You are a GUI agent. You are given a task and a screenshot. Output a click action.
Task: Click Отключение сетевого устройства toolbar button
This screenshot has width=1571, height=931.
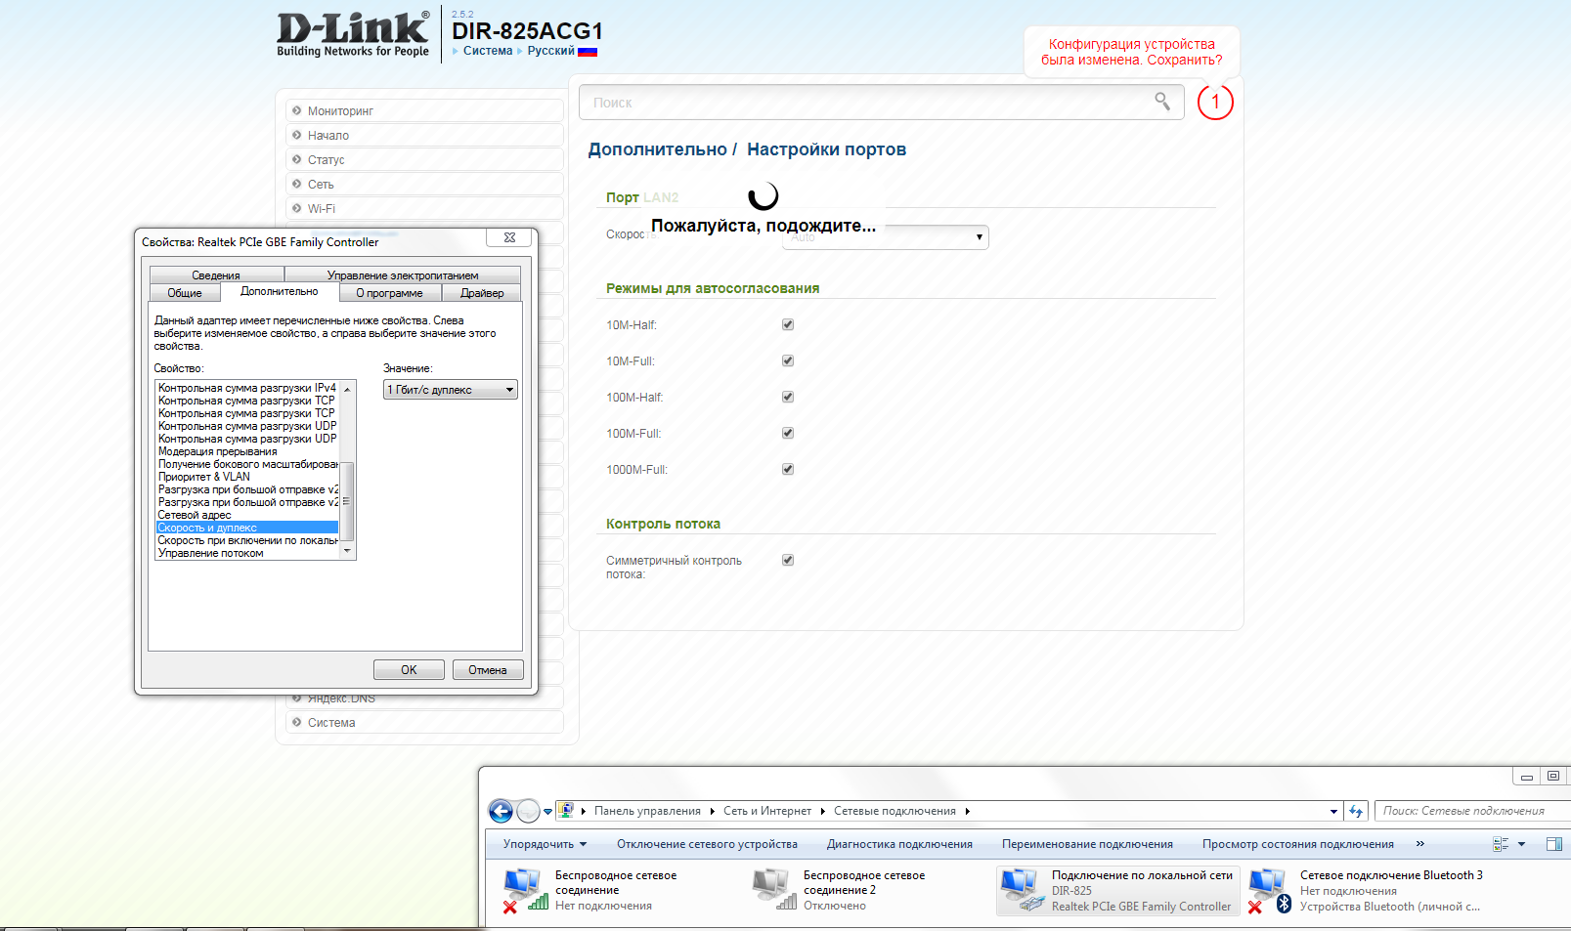click(707, 844)
